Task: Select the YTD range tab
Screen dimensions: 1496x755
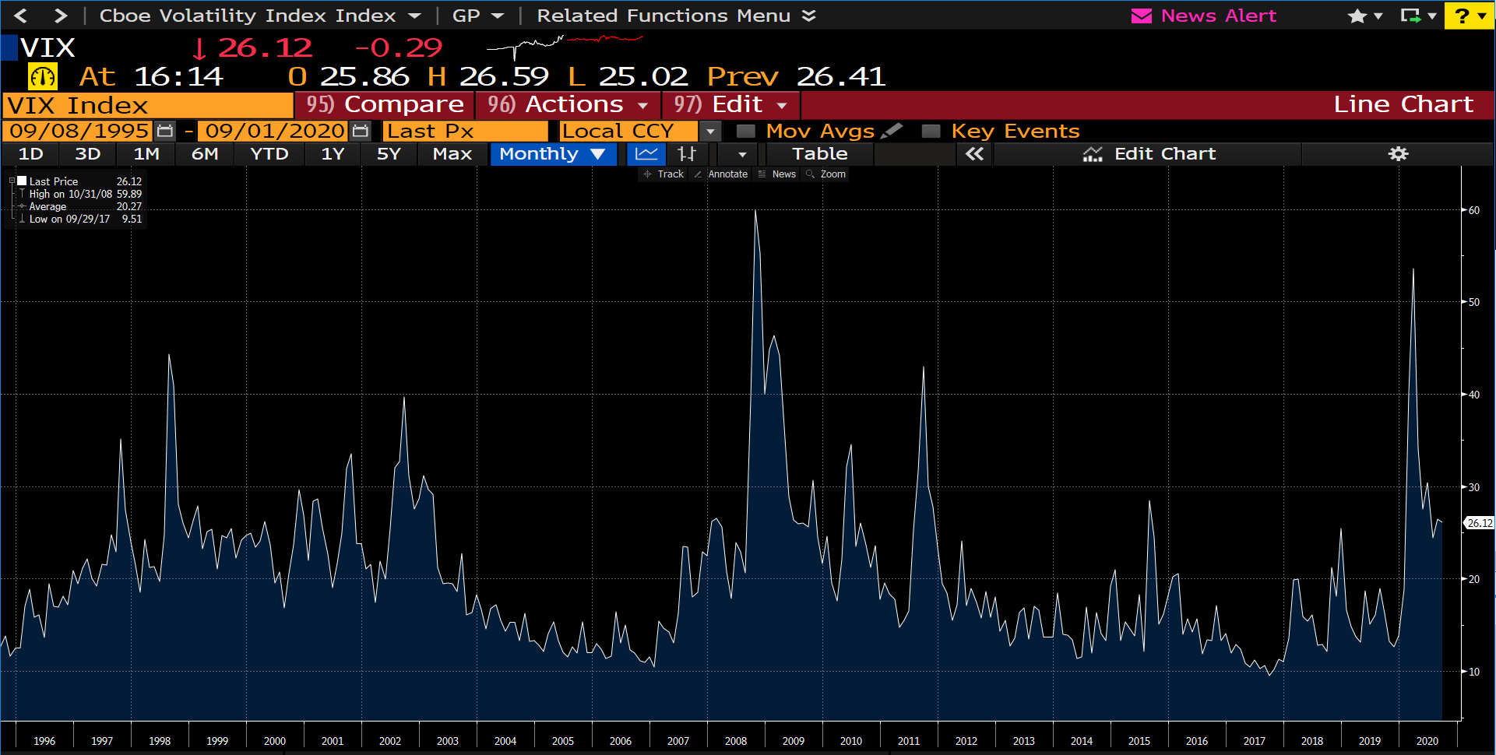Action: coord(269,154)
